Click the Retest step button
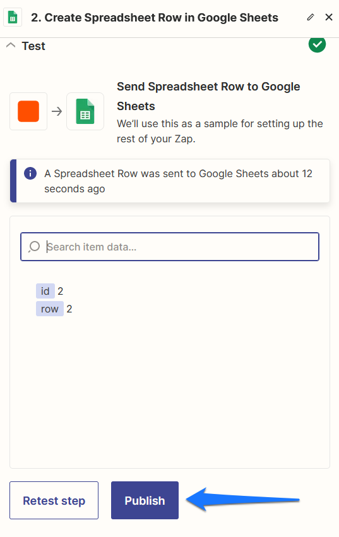 tap(54, 500)
